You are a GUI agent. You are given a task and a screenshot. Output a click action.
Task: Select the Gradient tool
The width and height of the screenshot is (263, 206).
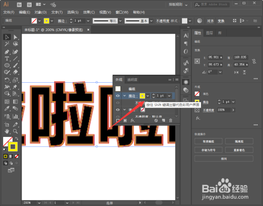coord(15,102)
